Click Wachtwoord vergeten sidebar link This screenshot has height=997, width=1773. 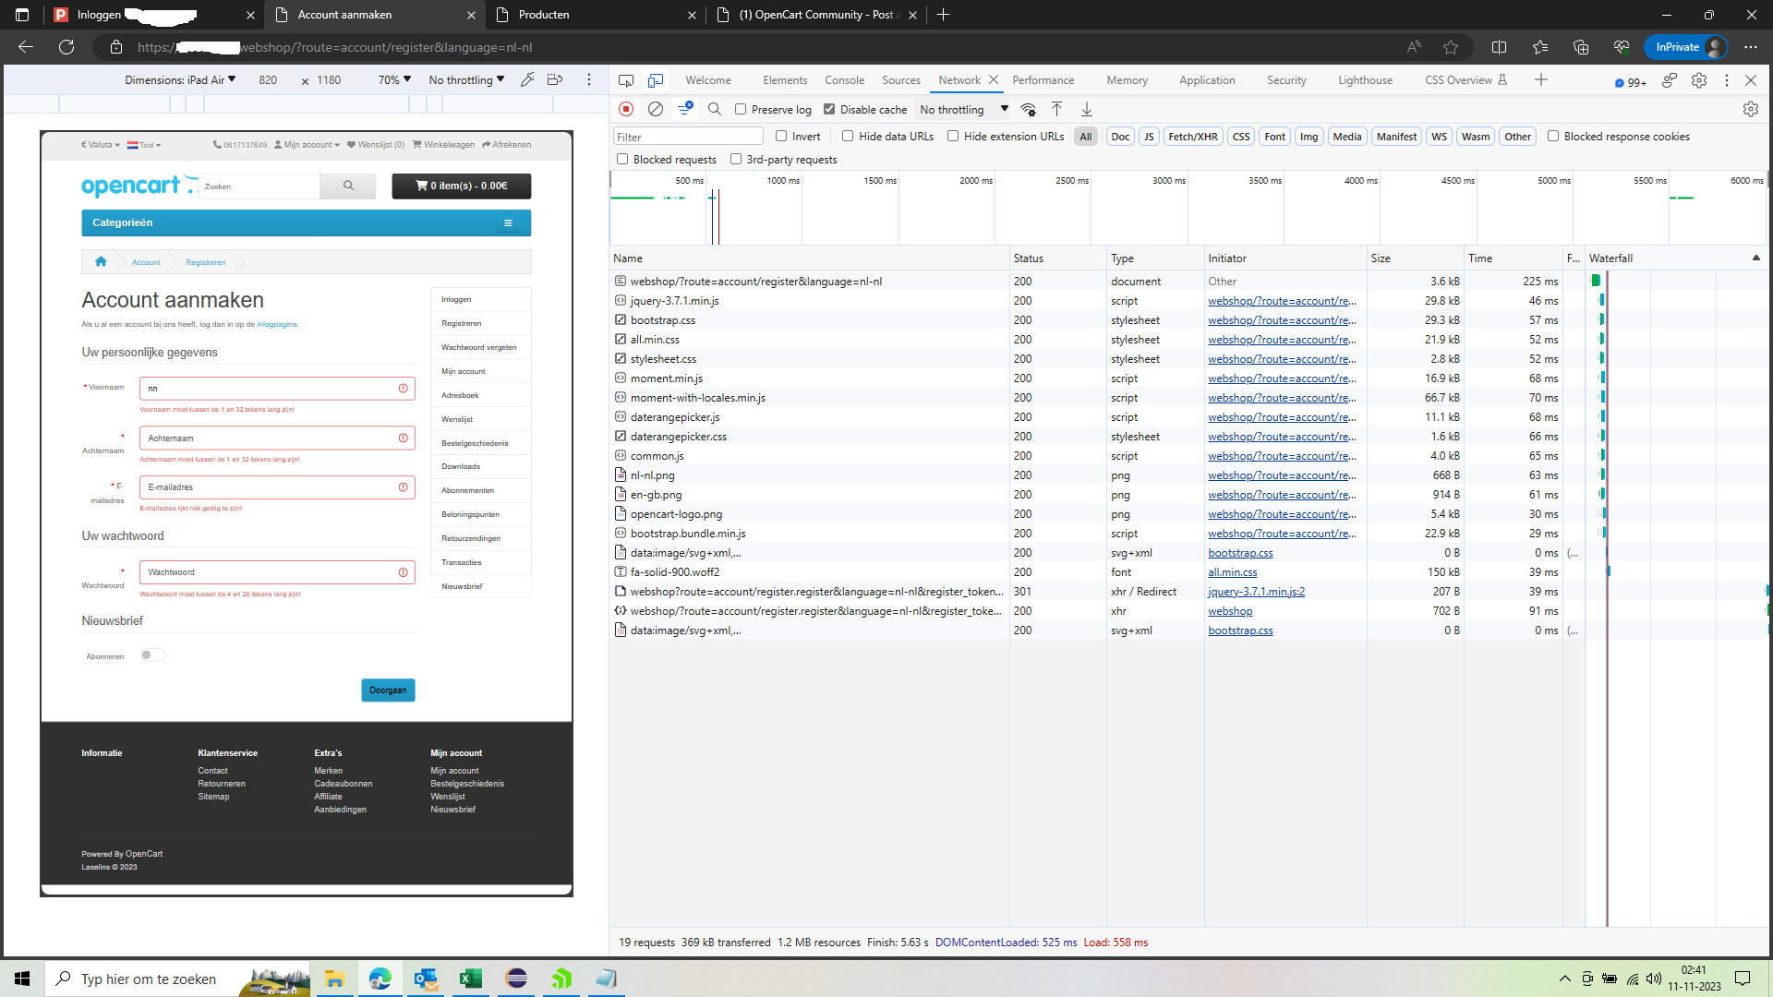[479, 347]
